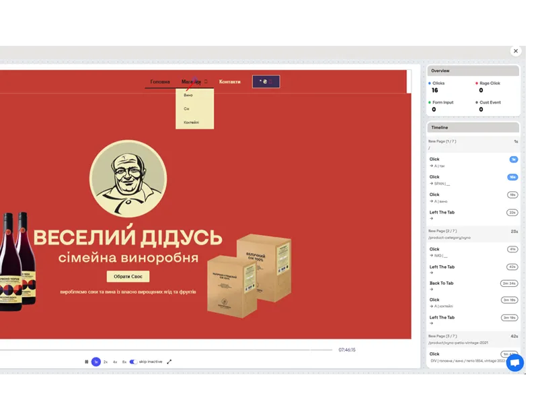This screenshot has width=538, height=404.
Task: Jump to the 16s click event badge
Action: [512, 177]
